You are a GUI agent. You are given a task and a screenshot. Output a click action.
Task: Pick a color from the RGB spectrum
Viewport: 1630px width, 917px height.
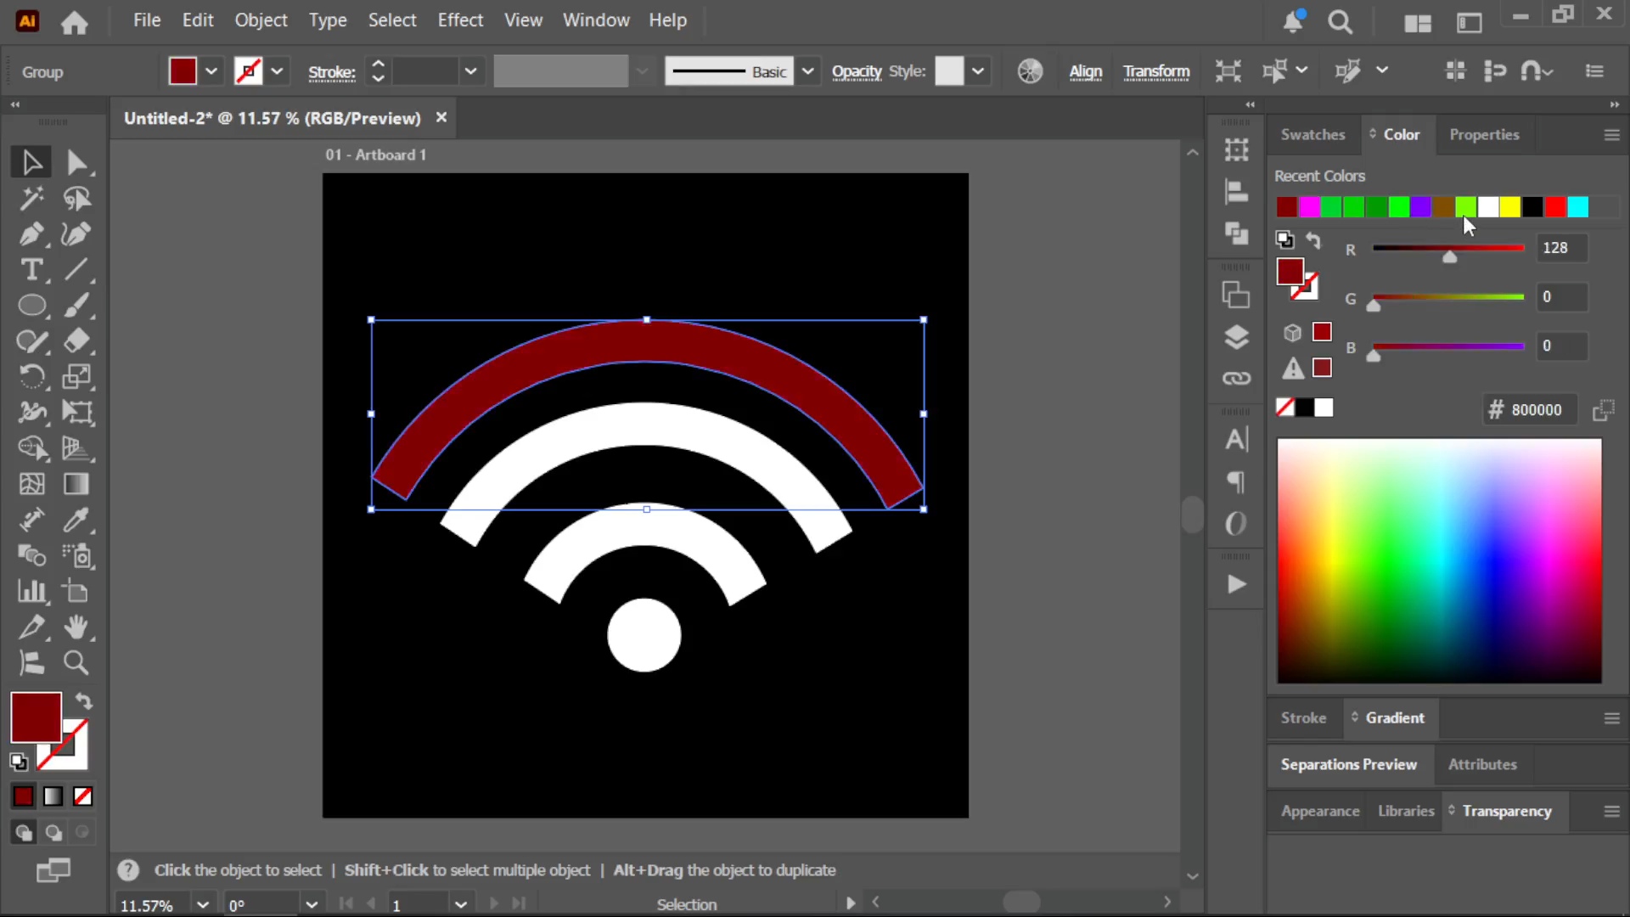[1439, 560]
